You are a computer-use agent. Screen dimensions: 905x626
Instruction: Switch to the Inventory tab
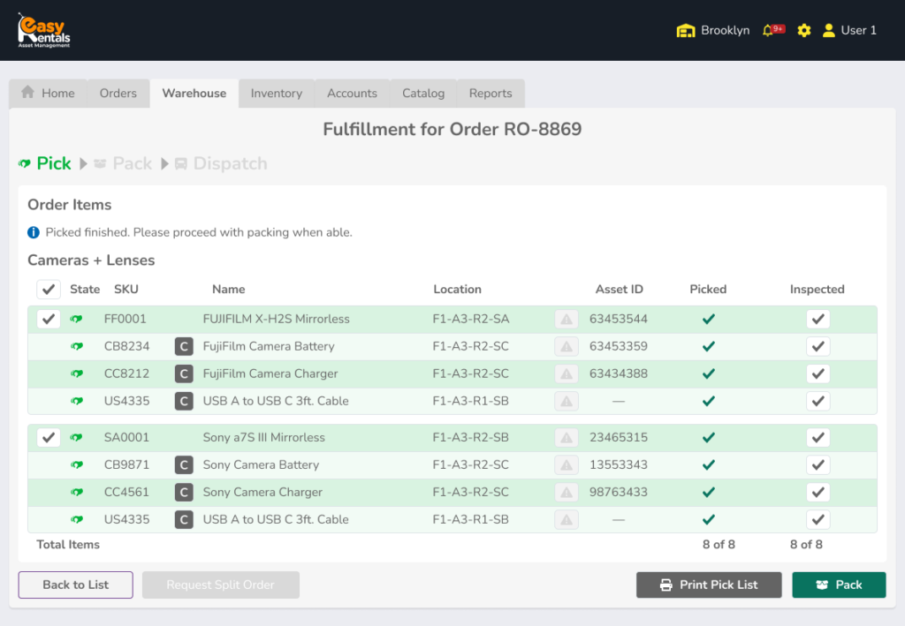[x=276, y=93]
